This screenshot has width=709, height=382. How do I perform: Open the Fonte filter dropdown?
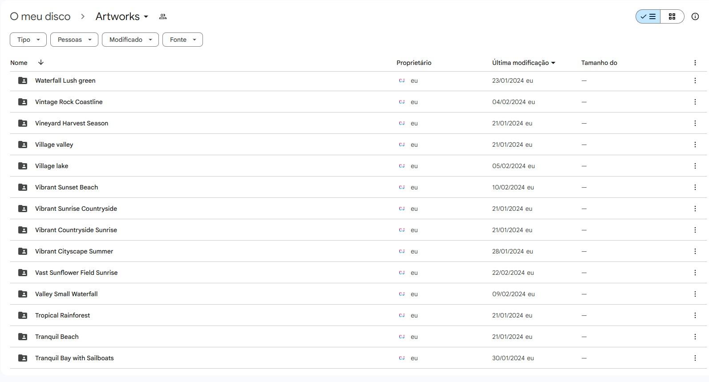pyautogui.click(x=182, y=40)
